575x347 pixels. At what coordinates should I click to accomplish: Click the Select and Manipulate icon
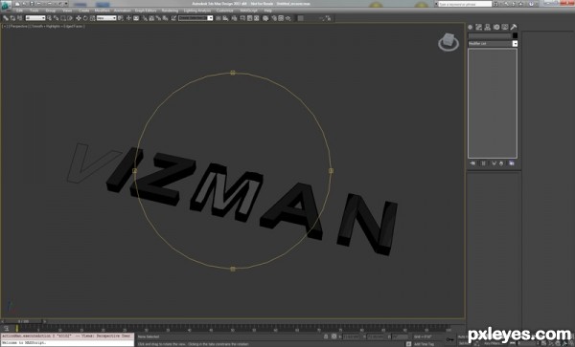coord(128,18)
